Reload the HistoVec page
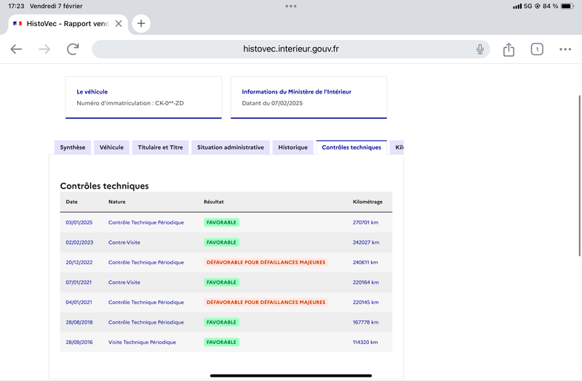582x381 pixels. tap(73, 49)
